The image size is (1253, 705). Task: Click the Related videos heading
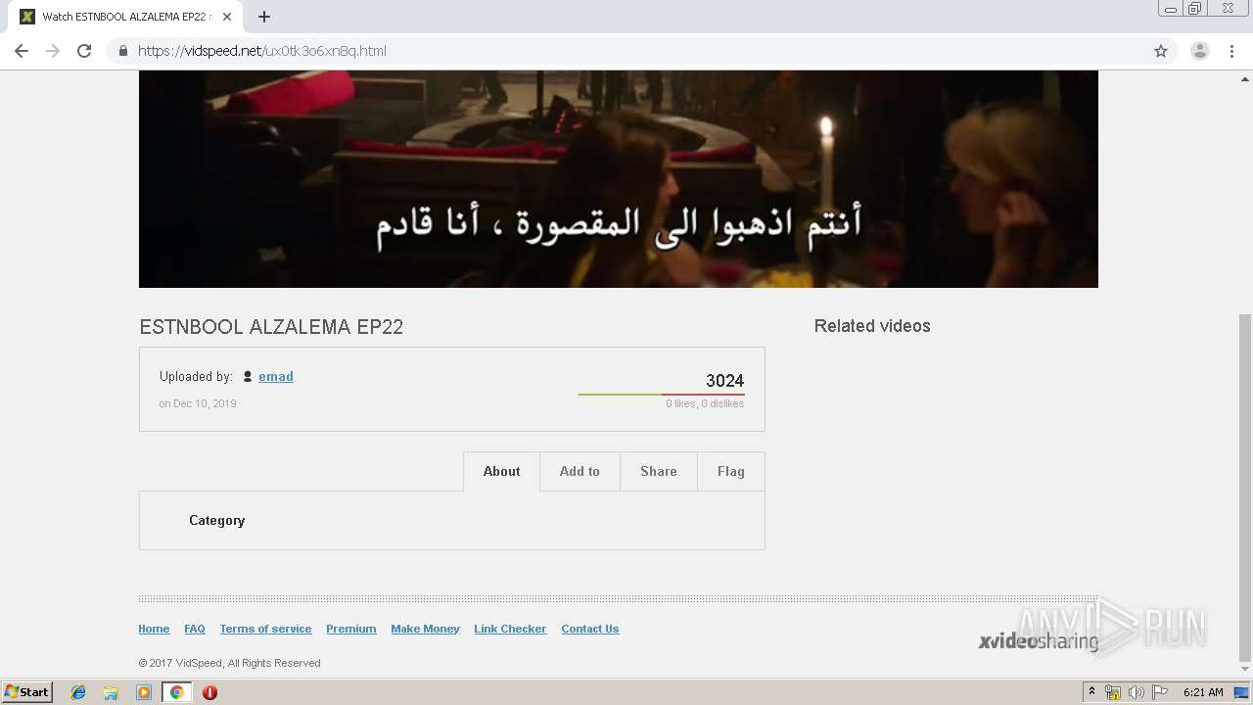tap(872, 326)
